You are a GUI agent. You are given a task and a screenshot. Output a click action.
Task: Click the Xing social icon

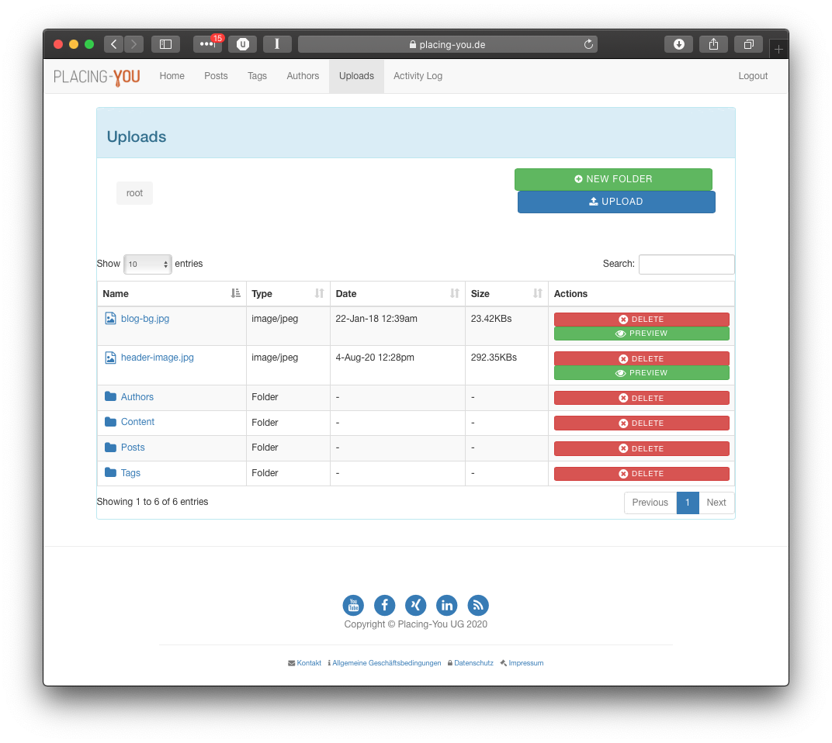(416, 605)
